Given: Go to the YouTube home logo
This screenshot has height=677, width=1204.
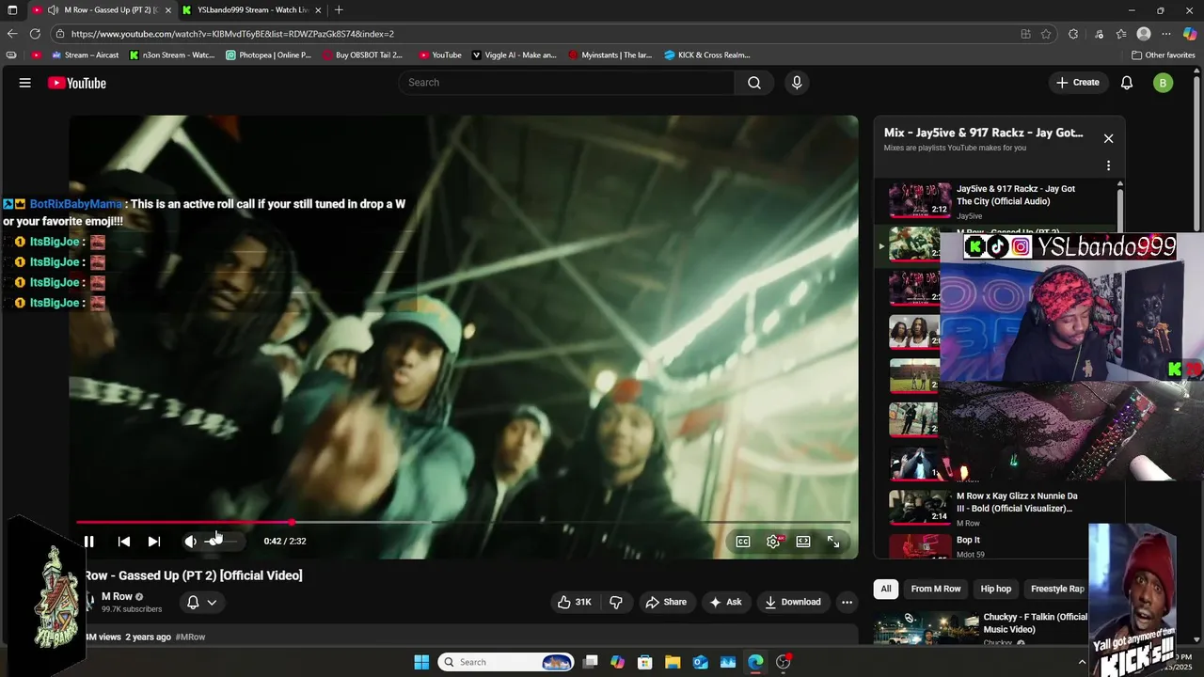Looking at the screenshot, I should [x=77, y=83].
